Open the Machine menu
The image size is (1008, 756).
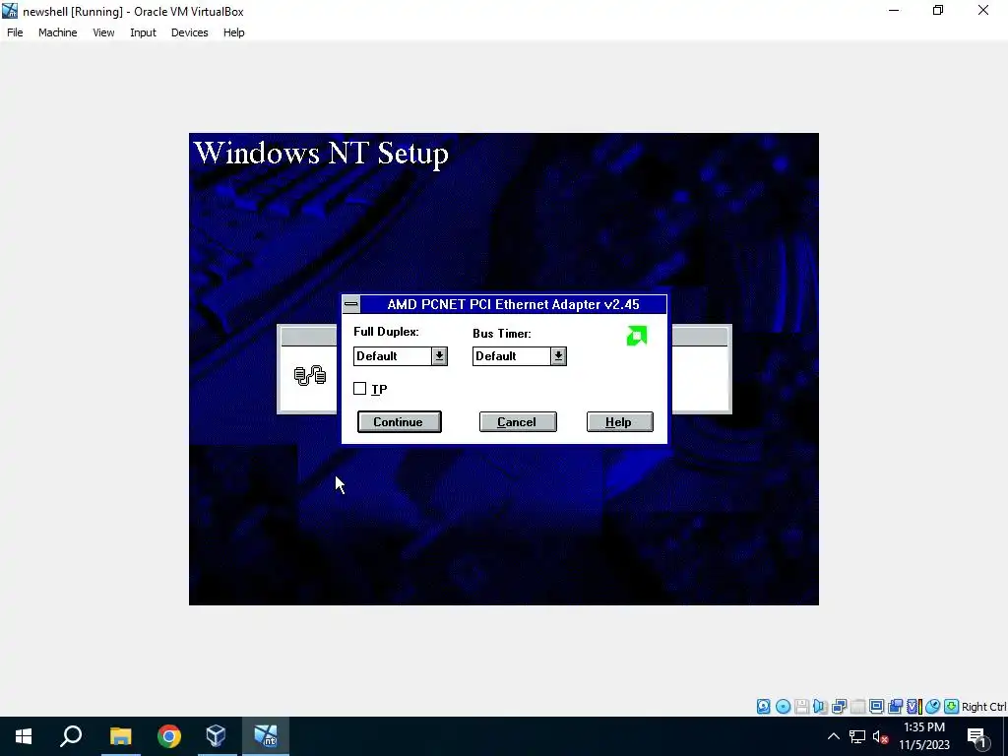pyautogui.click(x=58, y=32)
